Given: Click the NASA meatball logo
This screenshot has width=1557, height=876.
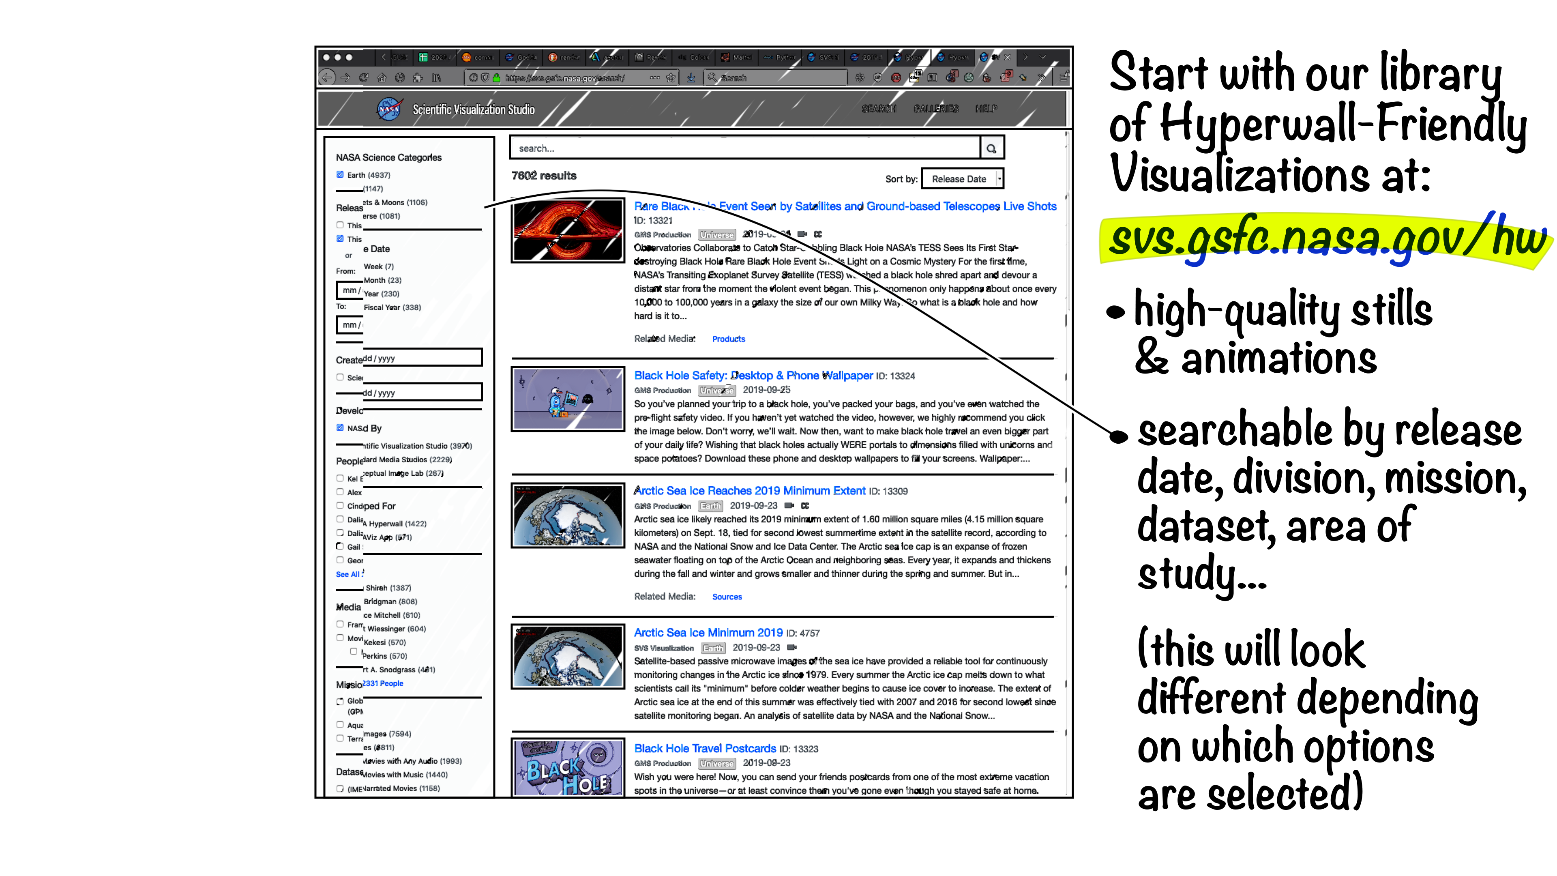Looking at the screenshot, I should point(389,109).
